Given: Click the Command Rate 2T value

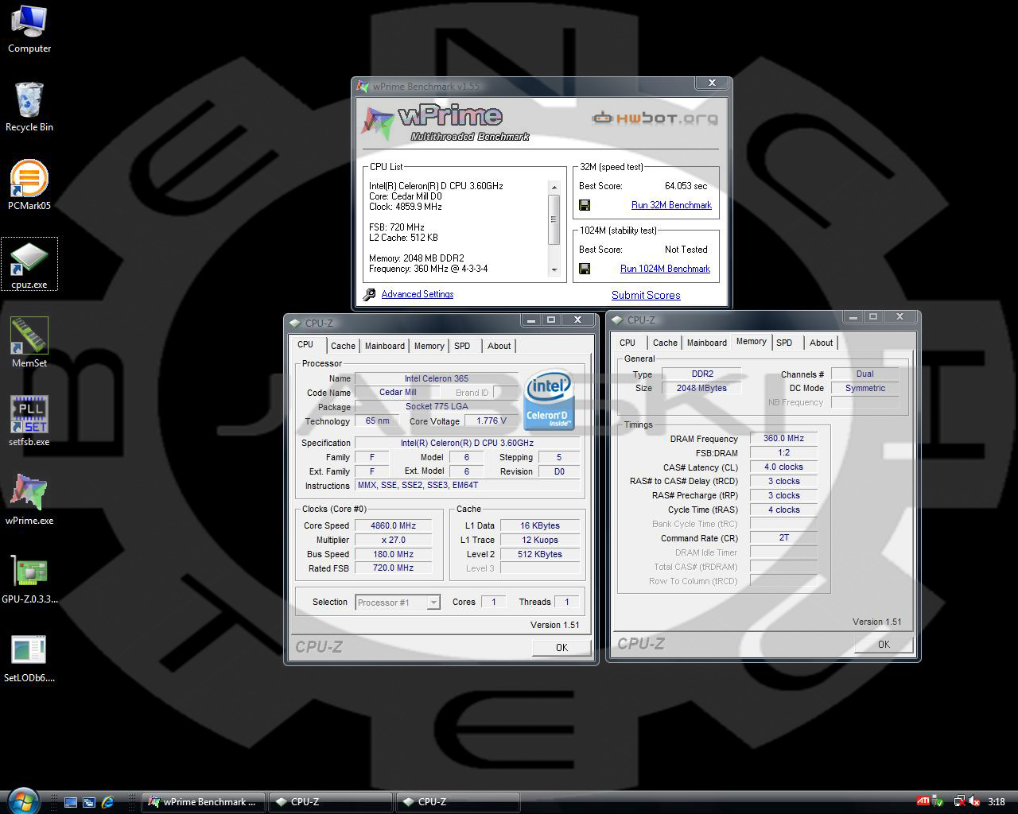Looking at the screenshot, I should (x=783, y=537).
